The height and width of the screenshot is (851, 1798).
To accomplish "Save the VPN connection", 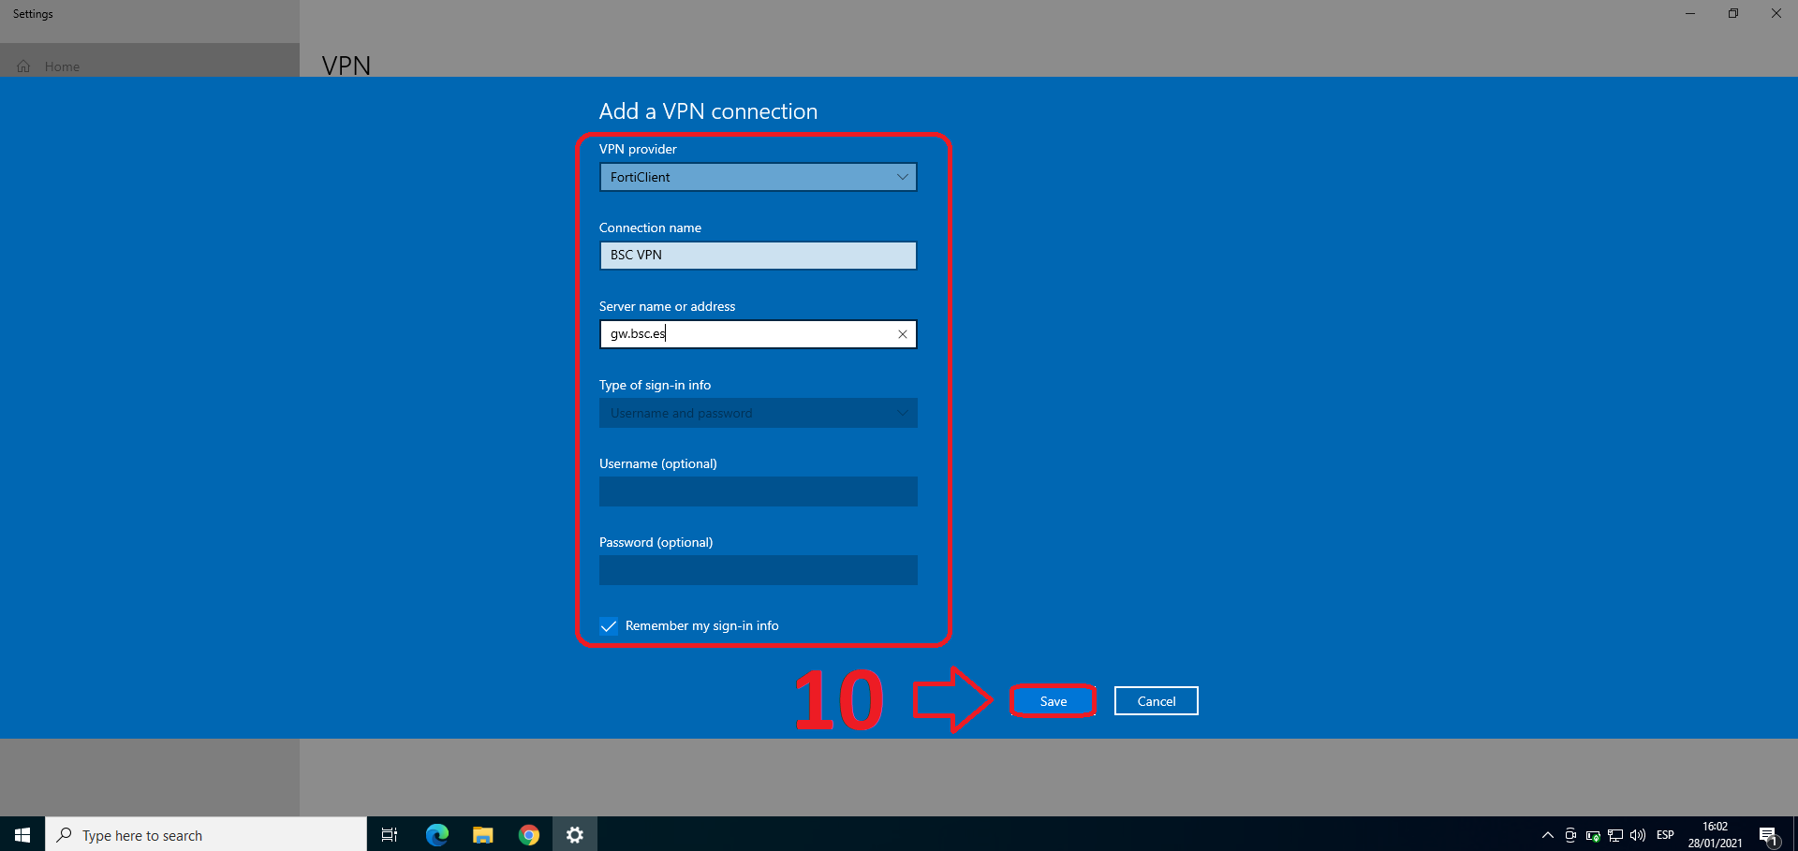I will [x=1053, y=701].
